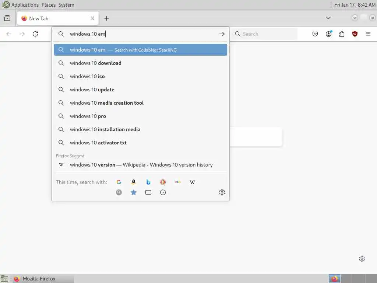The height and width of the screenshot is (283, 377).
Task: Search this time with eBay
Action: [178, 182]
